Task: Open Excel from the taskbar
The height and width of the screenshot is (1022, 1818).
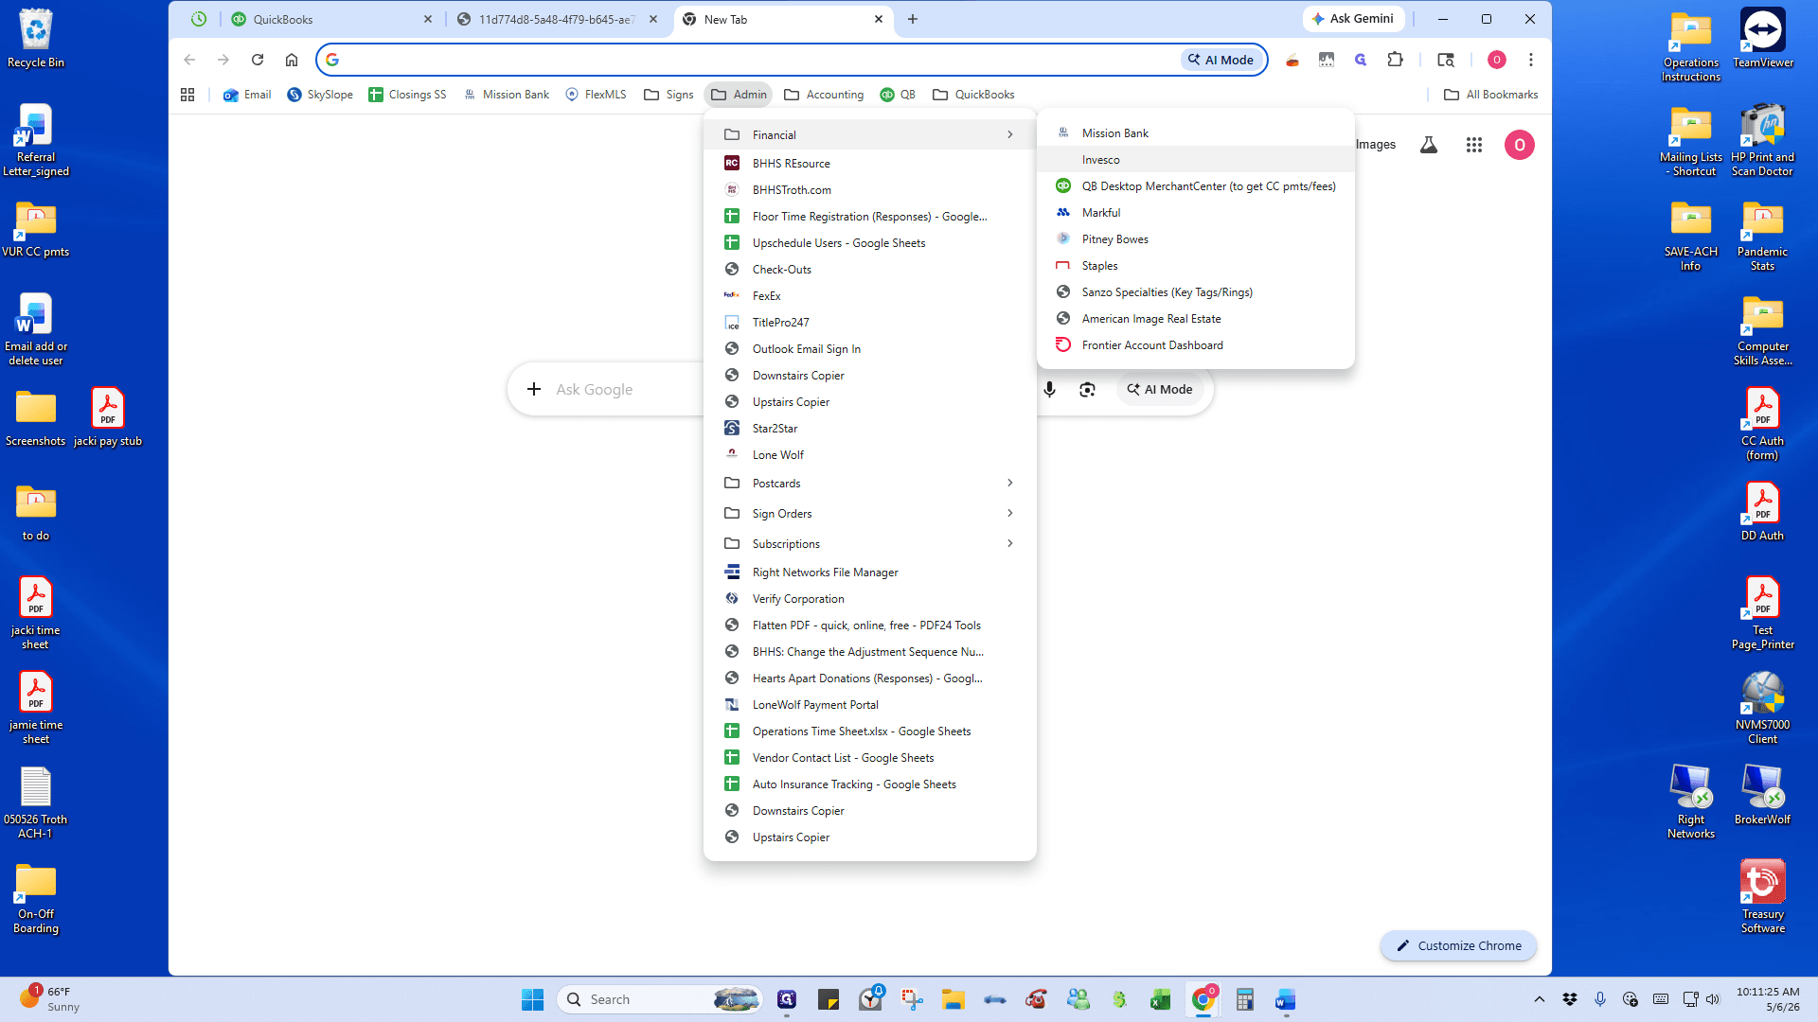Action: 1160,999
